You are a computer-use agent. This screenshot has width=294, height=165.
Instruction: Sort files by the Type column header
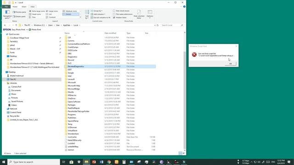[129, 33]
